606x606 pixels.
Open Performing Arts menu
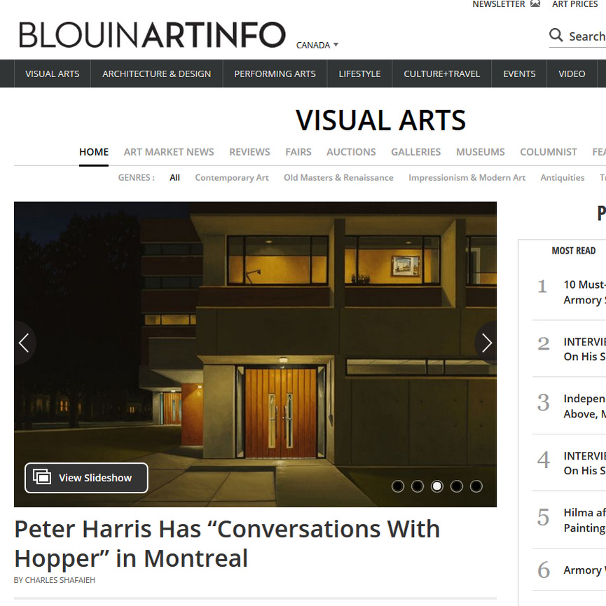(x=275, y=74)
